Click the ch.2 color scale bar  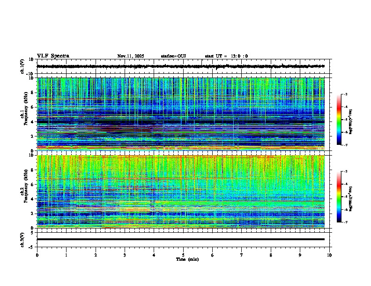(x=339, y=197)
